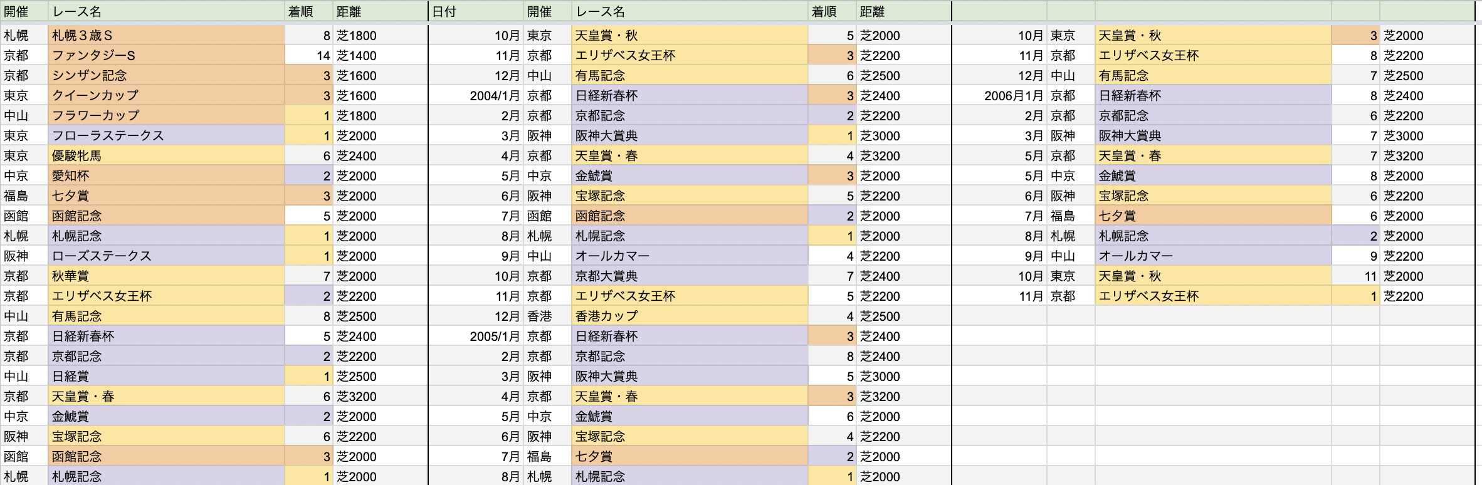1482x485 pixels.
Task: Select the finishing position 14 cell
Action: pyautogui.click(x=309, y=56)
